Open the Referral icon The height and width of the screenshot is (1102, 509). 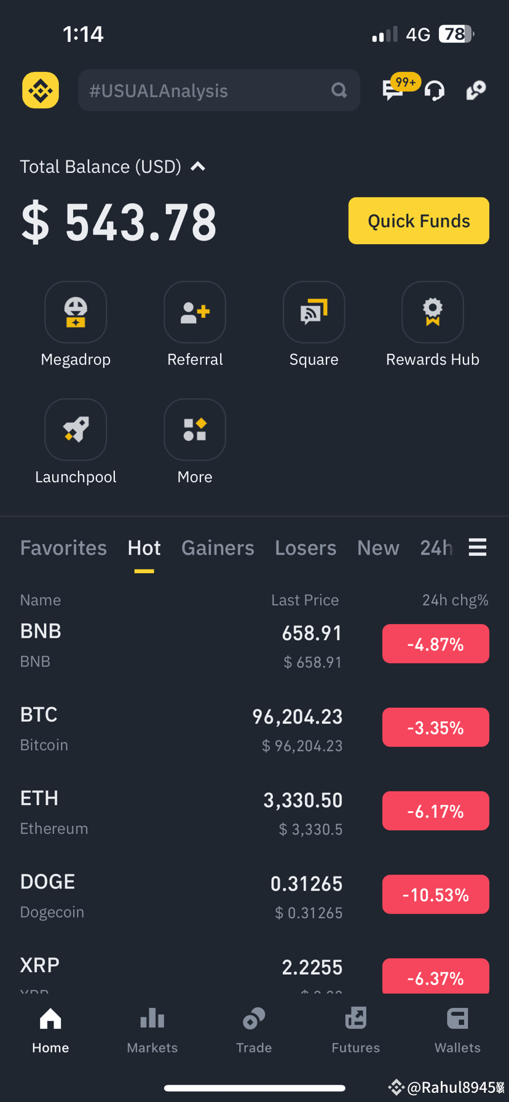[195, 312]
